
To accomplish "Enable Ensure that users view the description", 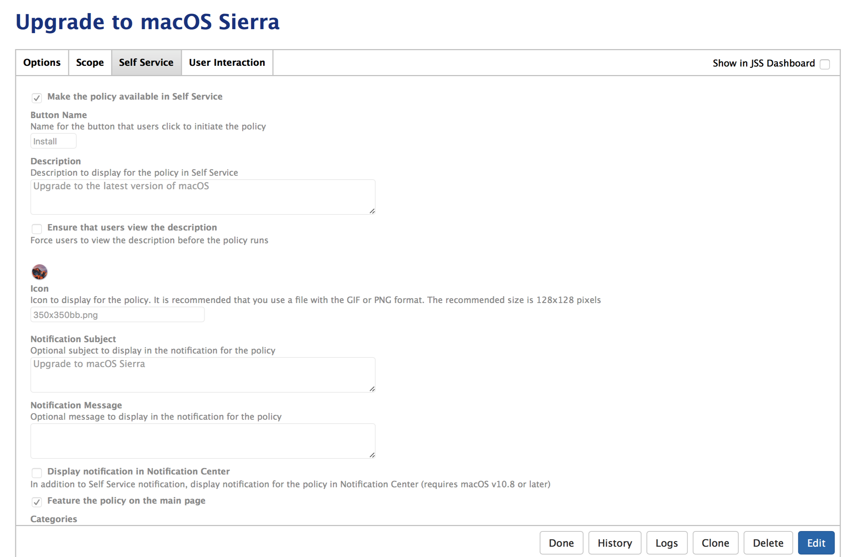I will tap(36, 229).
